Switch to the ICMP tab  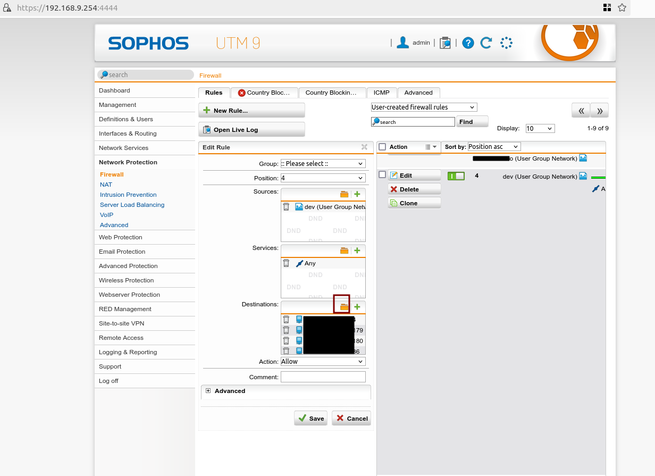point(381,93)
